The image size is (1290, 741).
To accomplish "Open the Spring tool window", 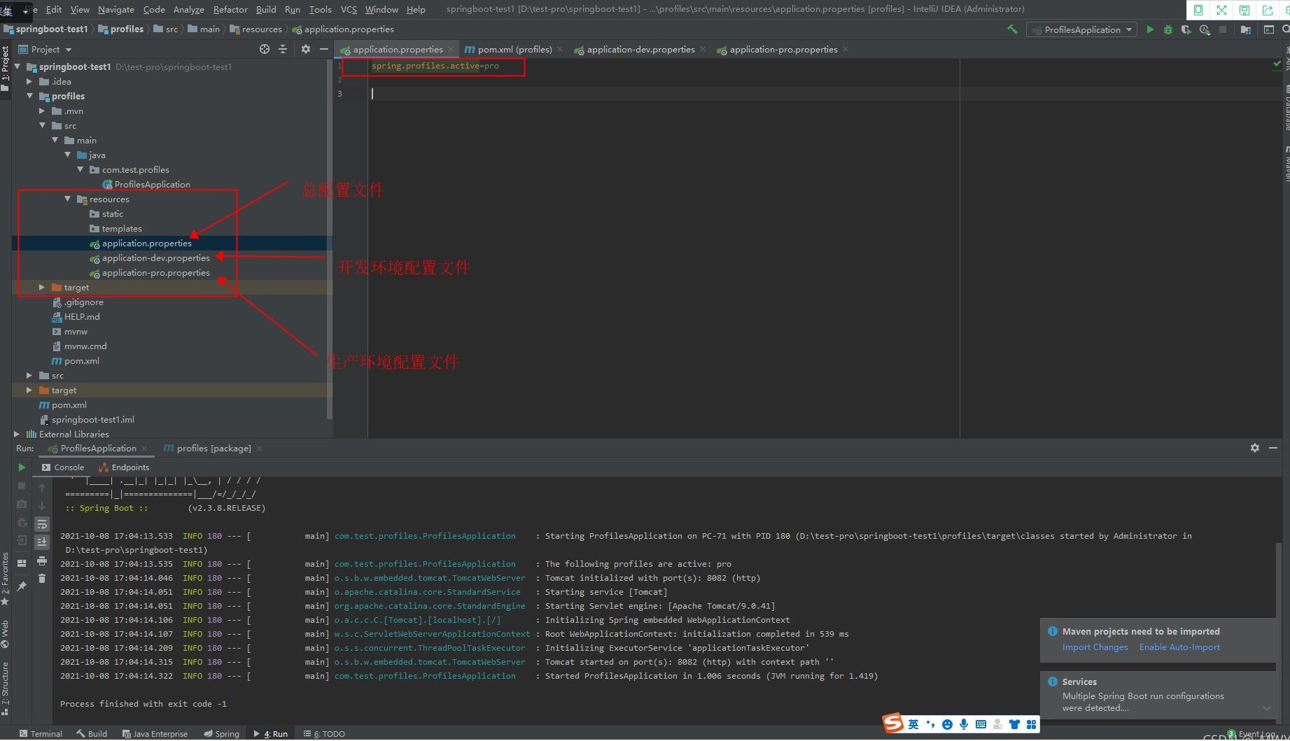I will click(x=221, y=733).
